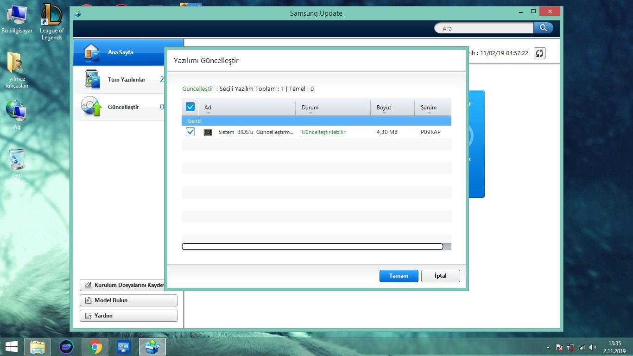The width and height of the screenshot is (633, 356).
Task: Uncheck the Sistem BIOS'u update checkbox
Action: pyautogui.click(x=190, y=132)
